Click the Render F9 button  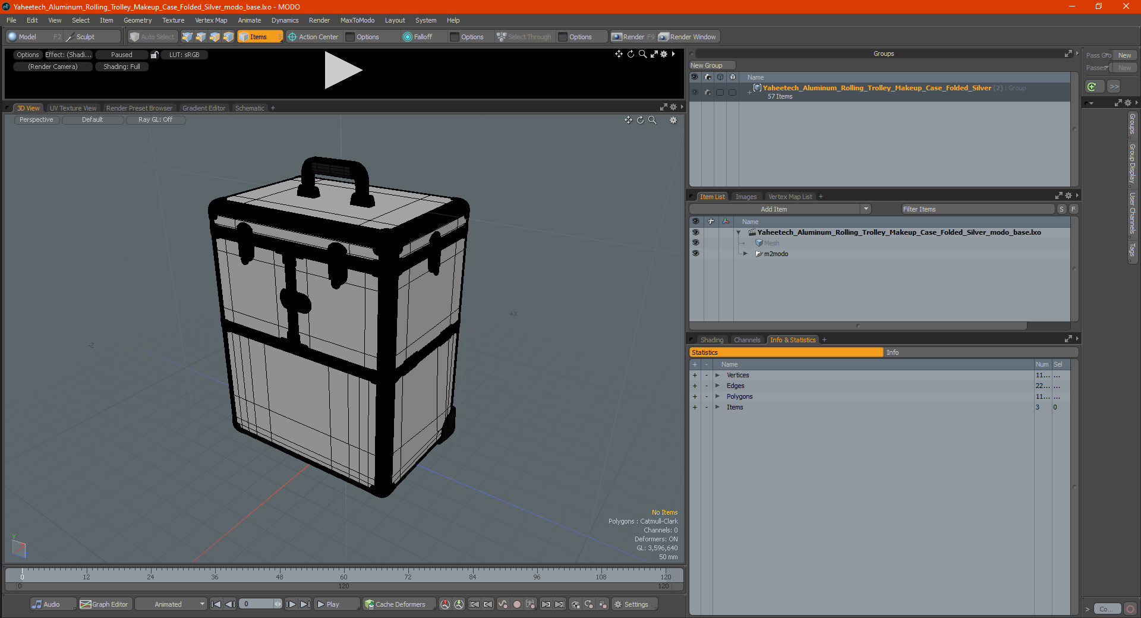click(633, 37)
